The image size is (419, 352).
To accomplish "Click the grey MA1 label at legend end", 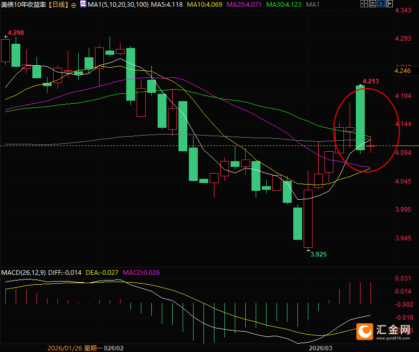I will coord(313,5).
